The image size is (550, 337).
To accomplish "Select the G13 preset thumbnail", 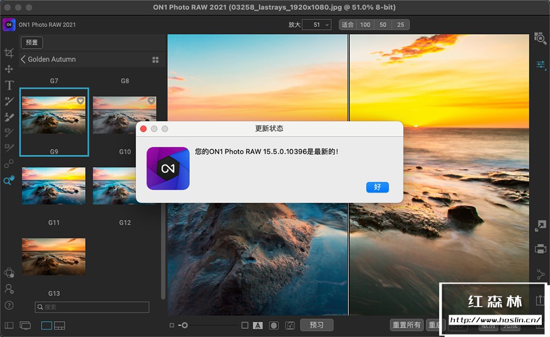I will 54,257.
